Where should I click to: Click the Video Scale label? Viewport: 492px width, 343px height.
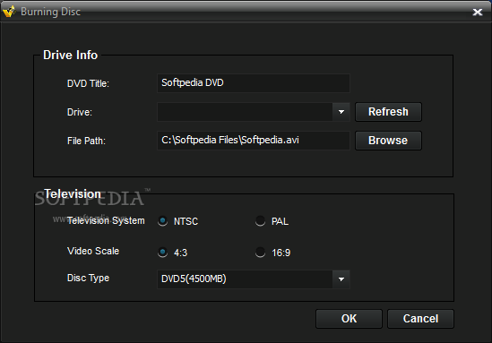tap(93, 251)
